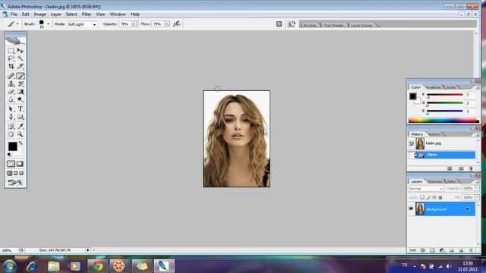
Task: Delete layer with Layers panel trash icon
Action: tap(471, 250)
